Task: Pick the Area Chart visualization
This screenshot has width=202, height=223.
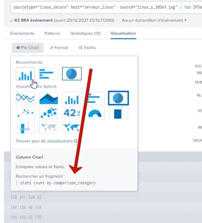Action: coord(49,98)
